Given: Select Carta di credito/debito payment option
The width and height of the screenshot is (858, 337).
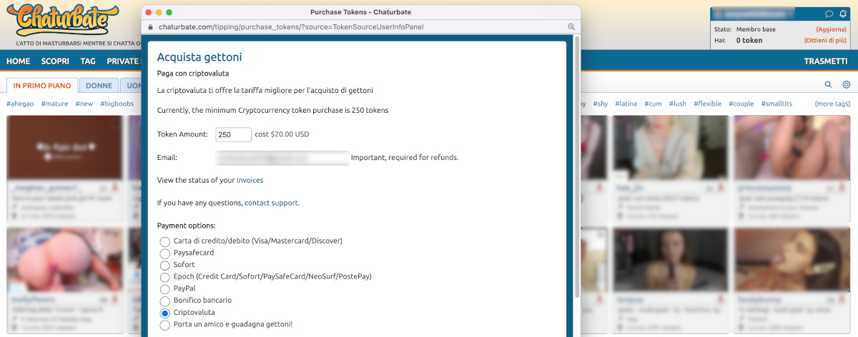Looking at the screenshot, I should 165,241.
